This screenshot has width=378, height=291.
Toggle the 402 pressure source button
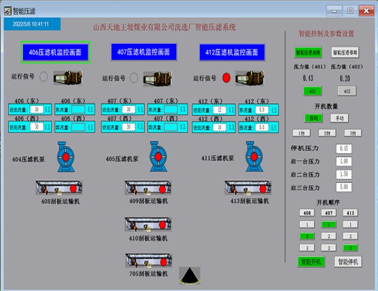pyautogui.click(x=347, y=91)
